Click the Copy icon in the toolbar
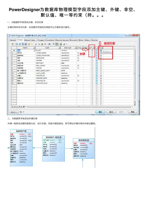147x208 pixels. [39, 44]
